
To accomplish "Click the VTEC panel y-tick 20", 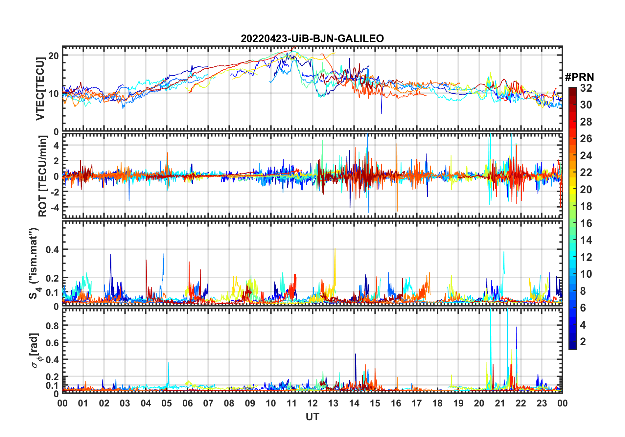I will (54, 56).
